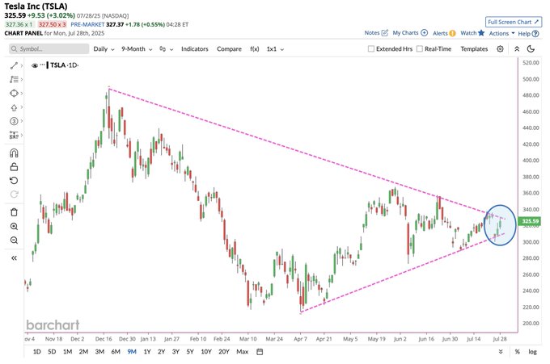Viewport: 550px width, 364px height.
Task: Zoom out using the magnifier minus icon
Action: tap(14, 240)
